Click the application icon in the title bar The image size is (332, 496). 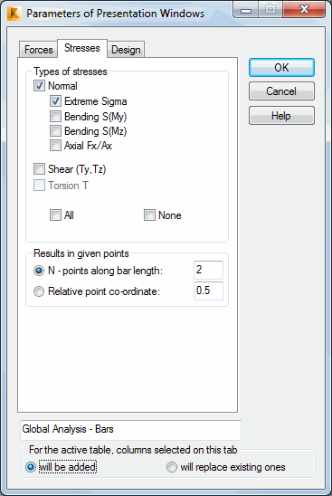click(14, 14)
